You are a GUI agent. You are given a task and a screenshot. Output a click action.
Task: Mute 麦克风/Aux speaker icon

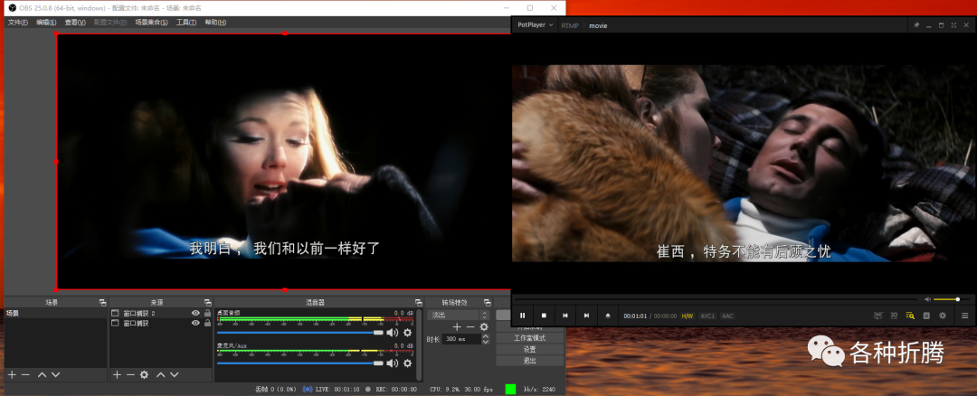coord(393,363)
